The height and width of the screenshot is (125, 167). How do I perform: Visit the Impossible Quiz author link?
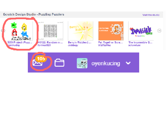pyautogui.click(x=134, y=45)
